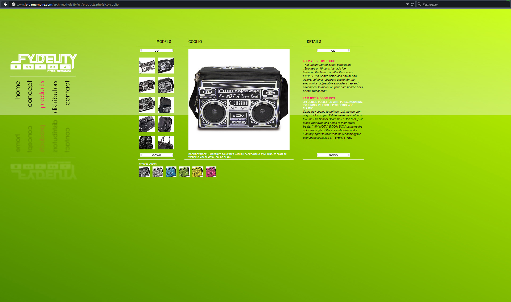511x302 pixels.
Task: Reload the page with the refresh icon
Action: (412, 4)
